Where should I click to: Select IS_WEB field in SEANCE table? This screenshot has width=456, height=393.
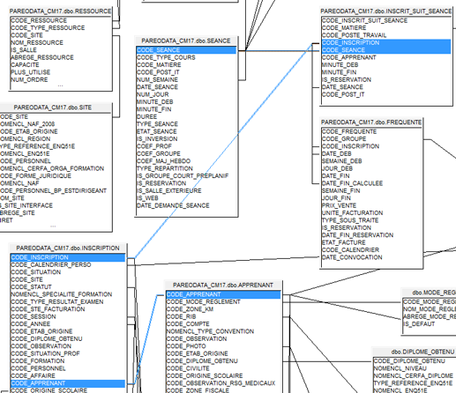[x=147, y=198]
